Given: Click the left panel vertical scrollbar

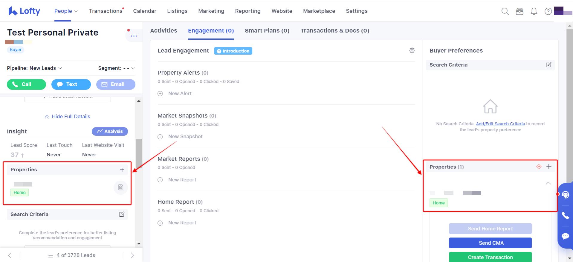Looking at the screenshot, I should (139, 153).
